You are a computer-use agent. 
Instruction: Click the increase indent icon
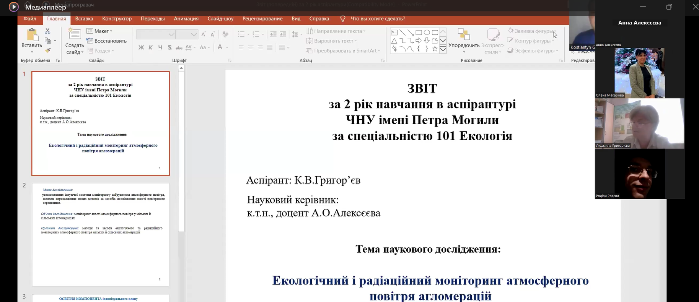(x=283, y=34)
